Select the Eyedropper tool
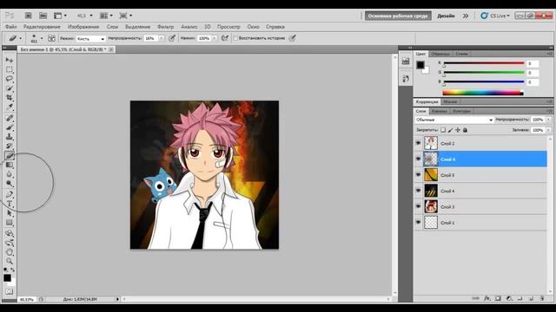Viewport: 556px width, 312px height. [x=10, y=107]
